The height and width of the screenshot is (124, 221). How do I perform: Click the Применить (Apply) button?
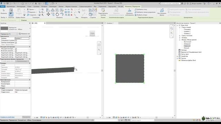26,117
